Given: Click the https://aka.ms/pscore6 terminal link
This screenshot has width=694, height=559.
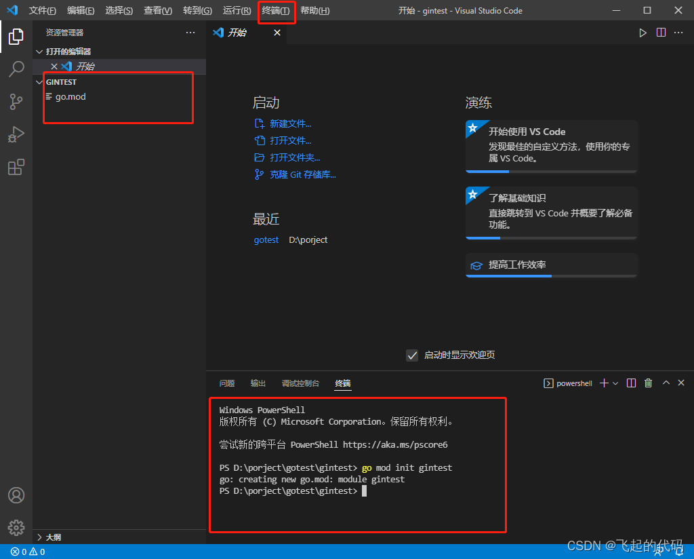Looking at the screenshot, I should click(x=395, y=445).
